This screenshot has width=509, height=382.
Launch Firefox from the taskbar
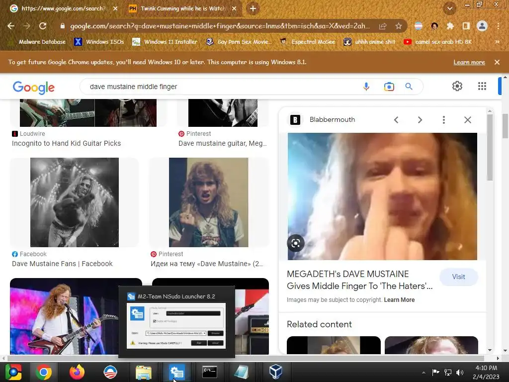(77, 372)
